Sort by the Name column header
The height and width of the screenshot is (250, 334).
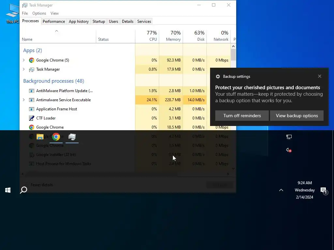(x=58, y=36)
